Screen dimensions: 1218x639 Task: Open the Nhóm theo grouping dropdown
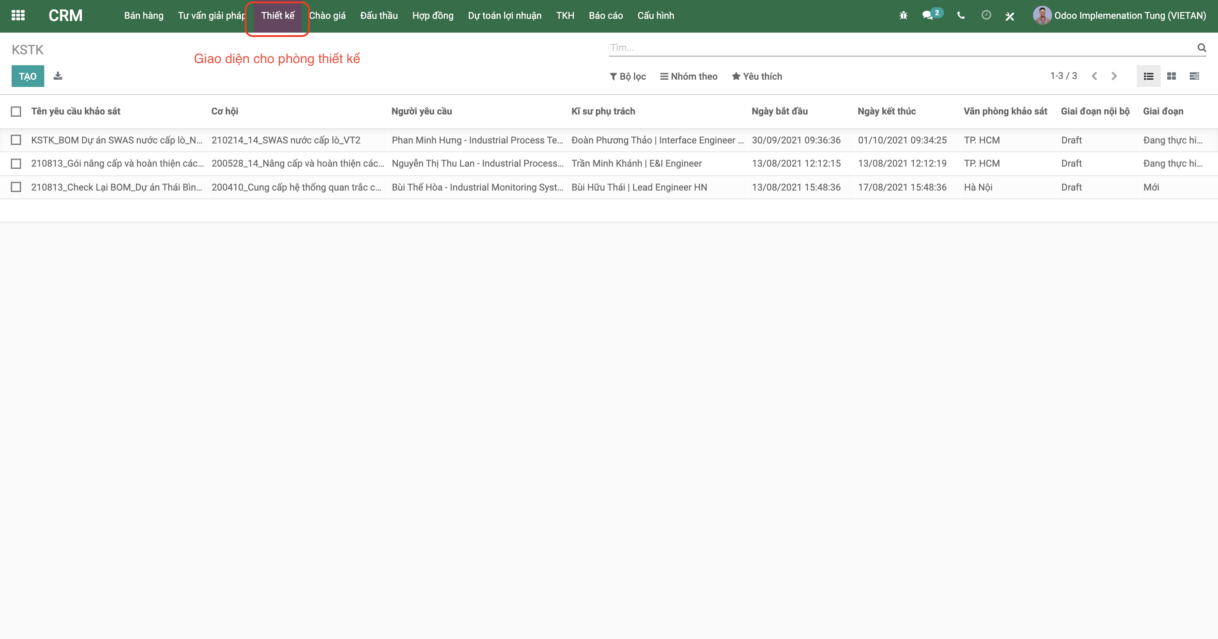tap(688, 76)
